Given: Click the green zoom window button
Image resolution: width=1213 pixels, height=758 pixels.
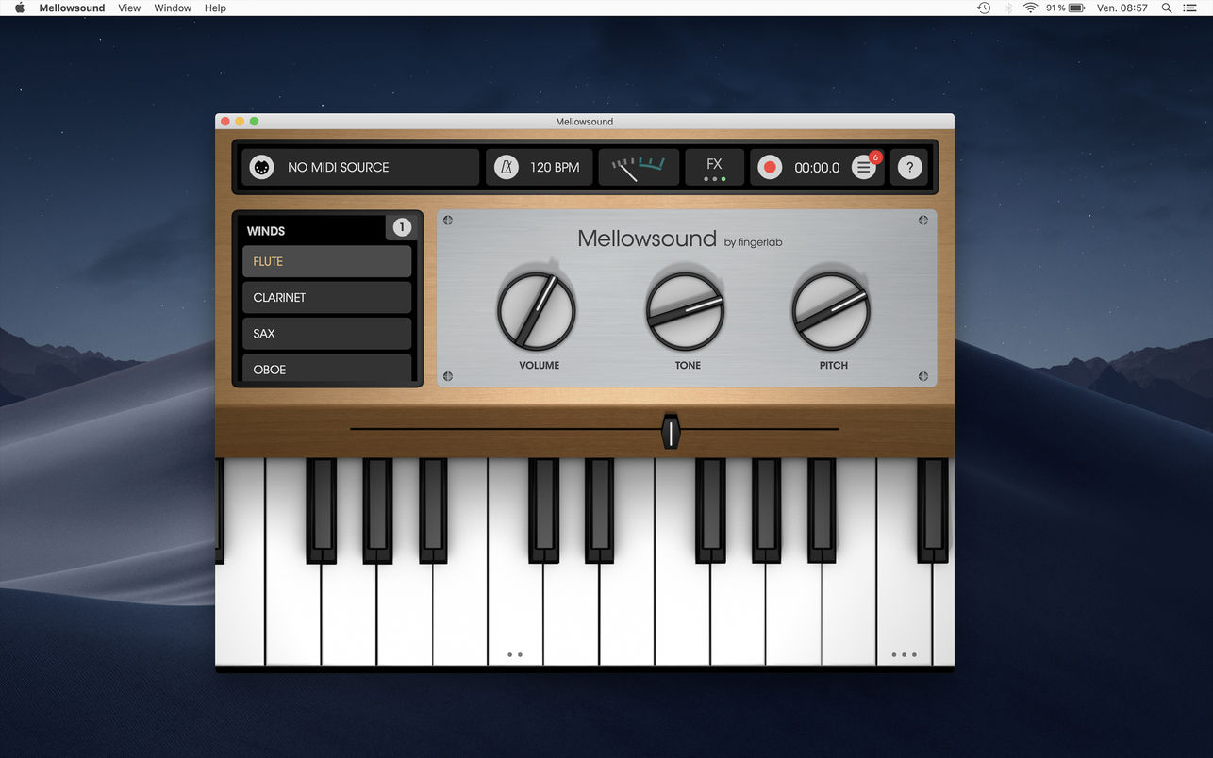Looking at the screenshot, I should [254, 122].
